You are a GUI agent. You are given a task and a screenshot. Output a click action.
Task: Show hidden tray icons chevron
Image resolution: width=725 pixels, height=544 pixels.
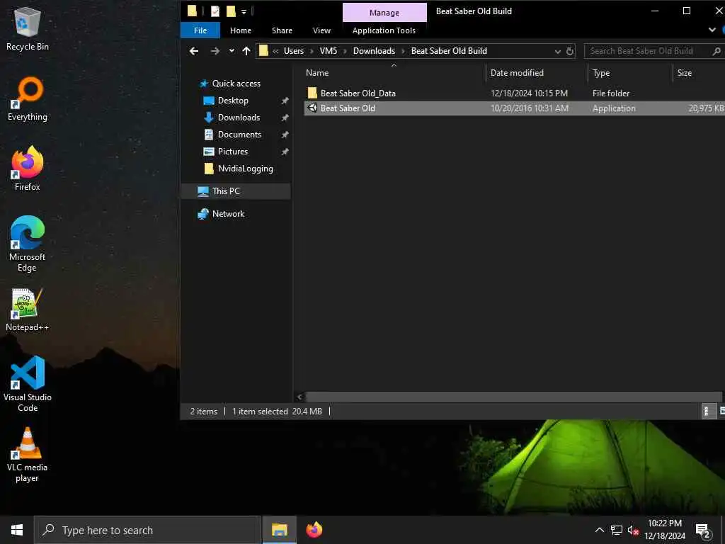(x=599, y=530)
